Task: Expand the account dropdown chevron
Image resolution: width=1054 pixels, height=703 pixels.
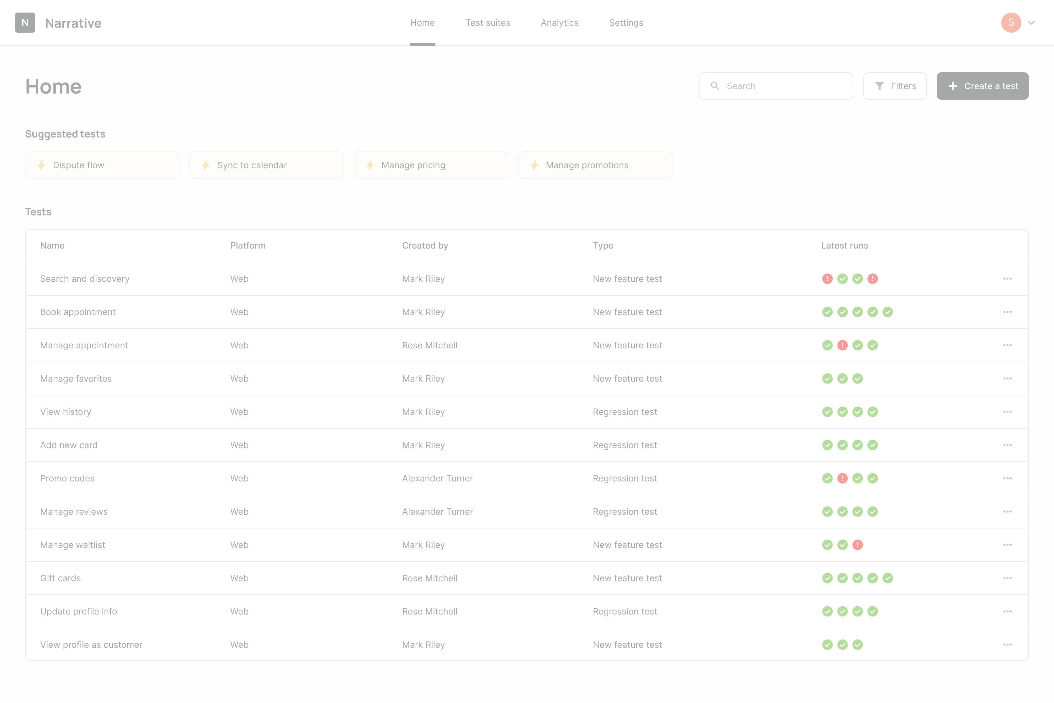Action: (1031, 23)
